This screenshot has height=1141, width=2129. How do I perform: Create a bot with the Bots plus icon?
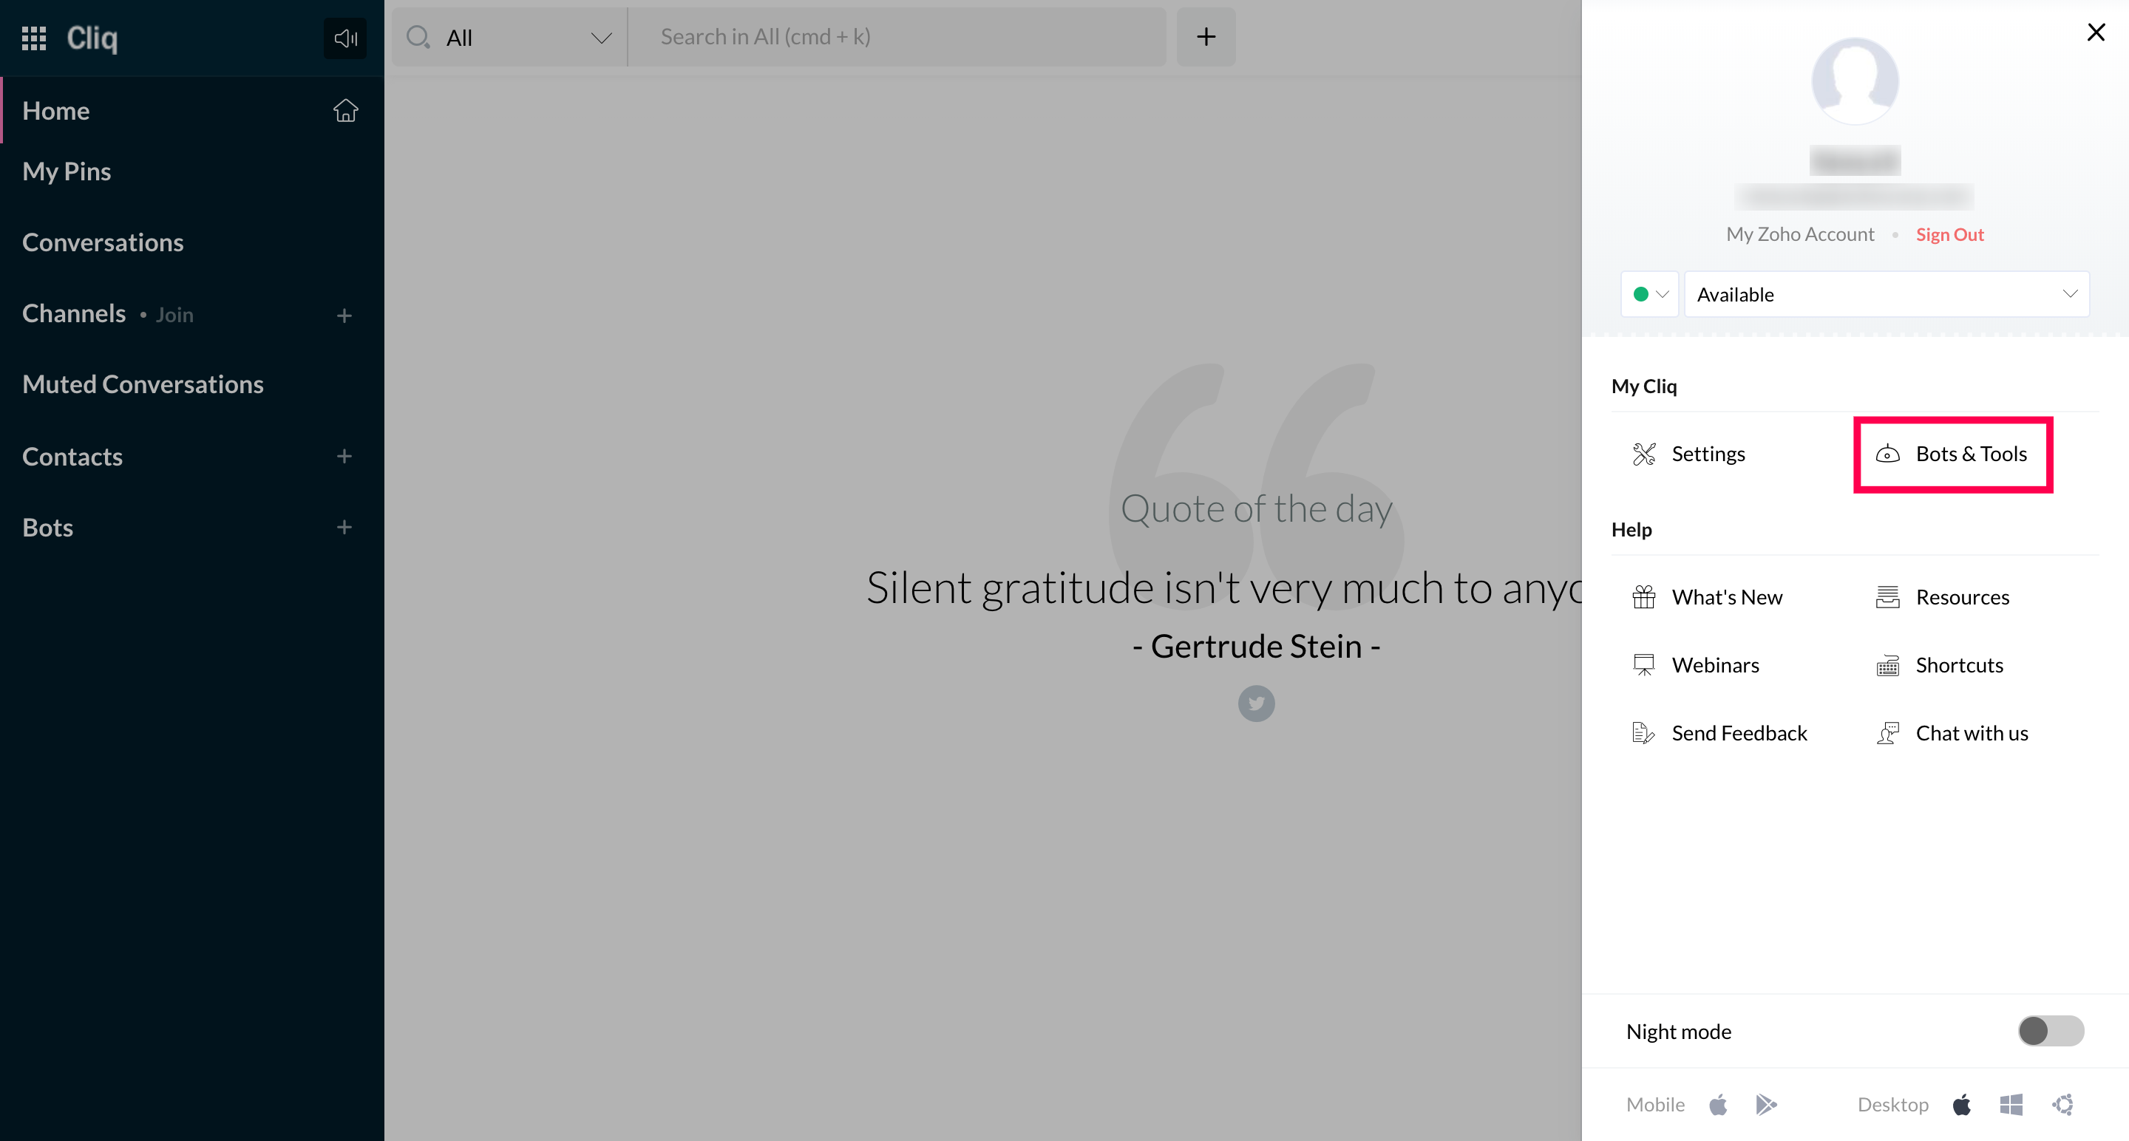point(344,527)
